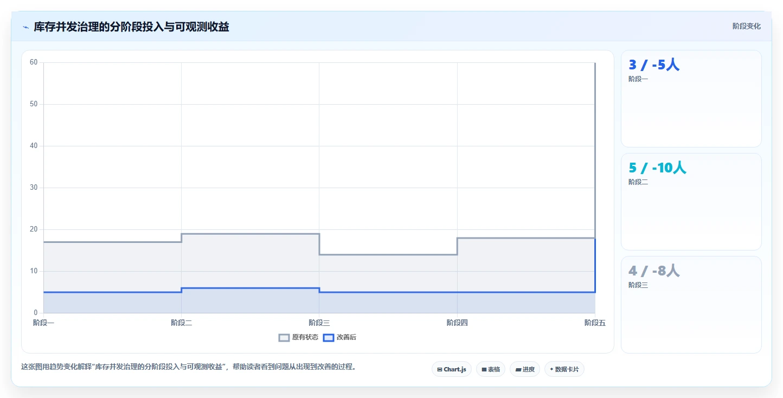Open the 4 / -8人 data card
783x398 pixels.
pos(691,305)
